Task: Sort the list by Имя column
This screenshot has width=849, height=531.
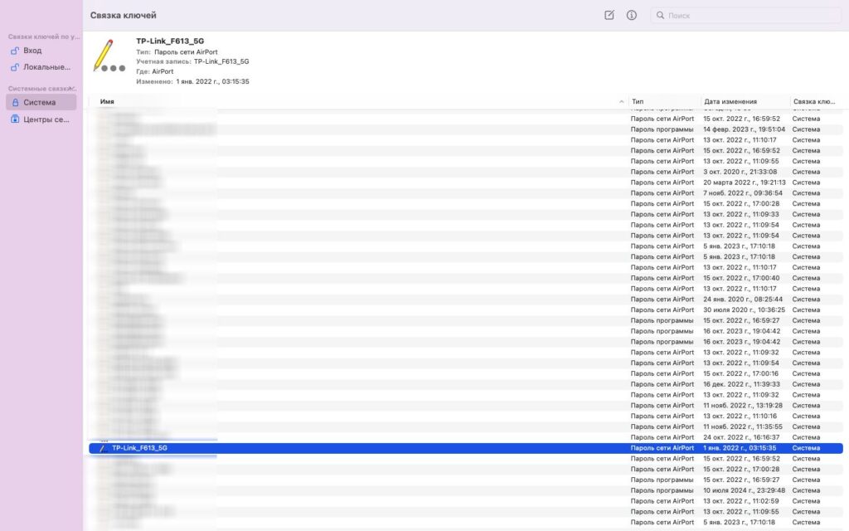Action: (x=107, y=101)
